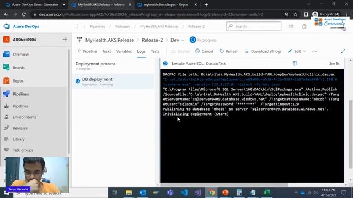Open Boards in the sidebar
353x198 pixels.
(x=19, y=68)
